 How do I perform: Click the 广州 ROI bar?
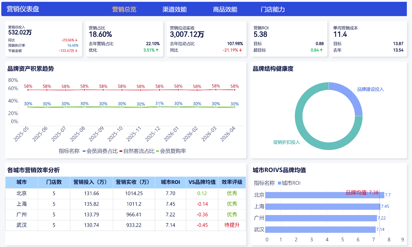point(321,218)
